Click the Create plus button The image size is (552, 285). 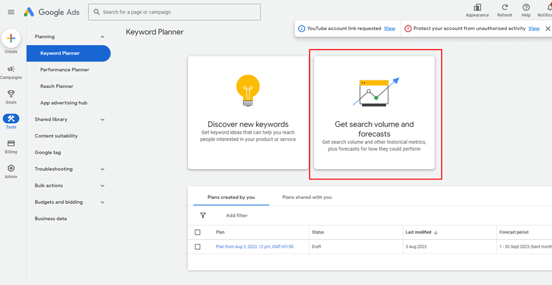(x=11, y=39)
